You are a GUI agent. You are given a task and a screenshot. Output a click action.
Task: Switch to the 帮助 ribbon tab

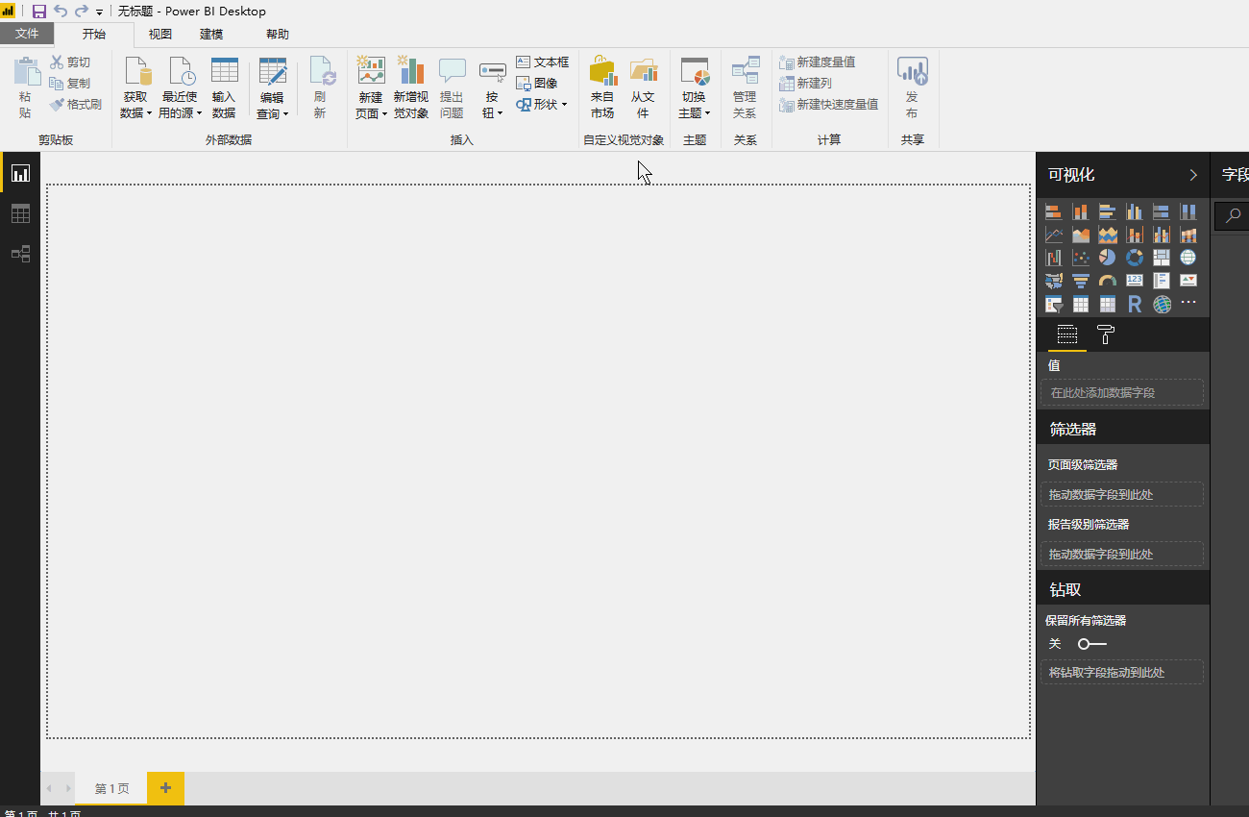[x=277, y=35]
